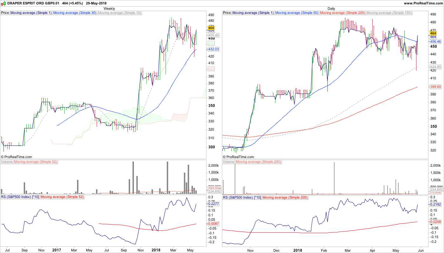Open Moving average (Simple 200) in Daily volume panel
Image resolution: width=444 pixels, height=253 pixels.
[x=258, y=162]
